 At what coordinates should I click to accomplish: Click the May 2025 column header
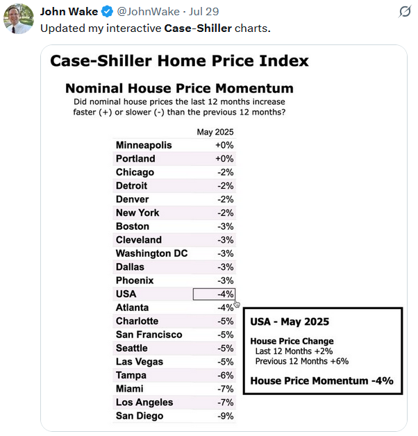[x=215, y=132]
